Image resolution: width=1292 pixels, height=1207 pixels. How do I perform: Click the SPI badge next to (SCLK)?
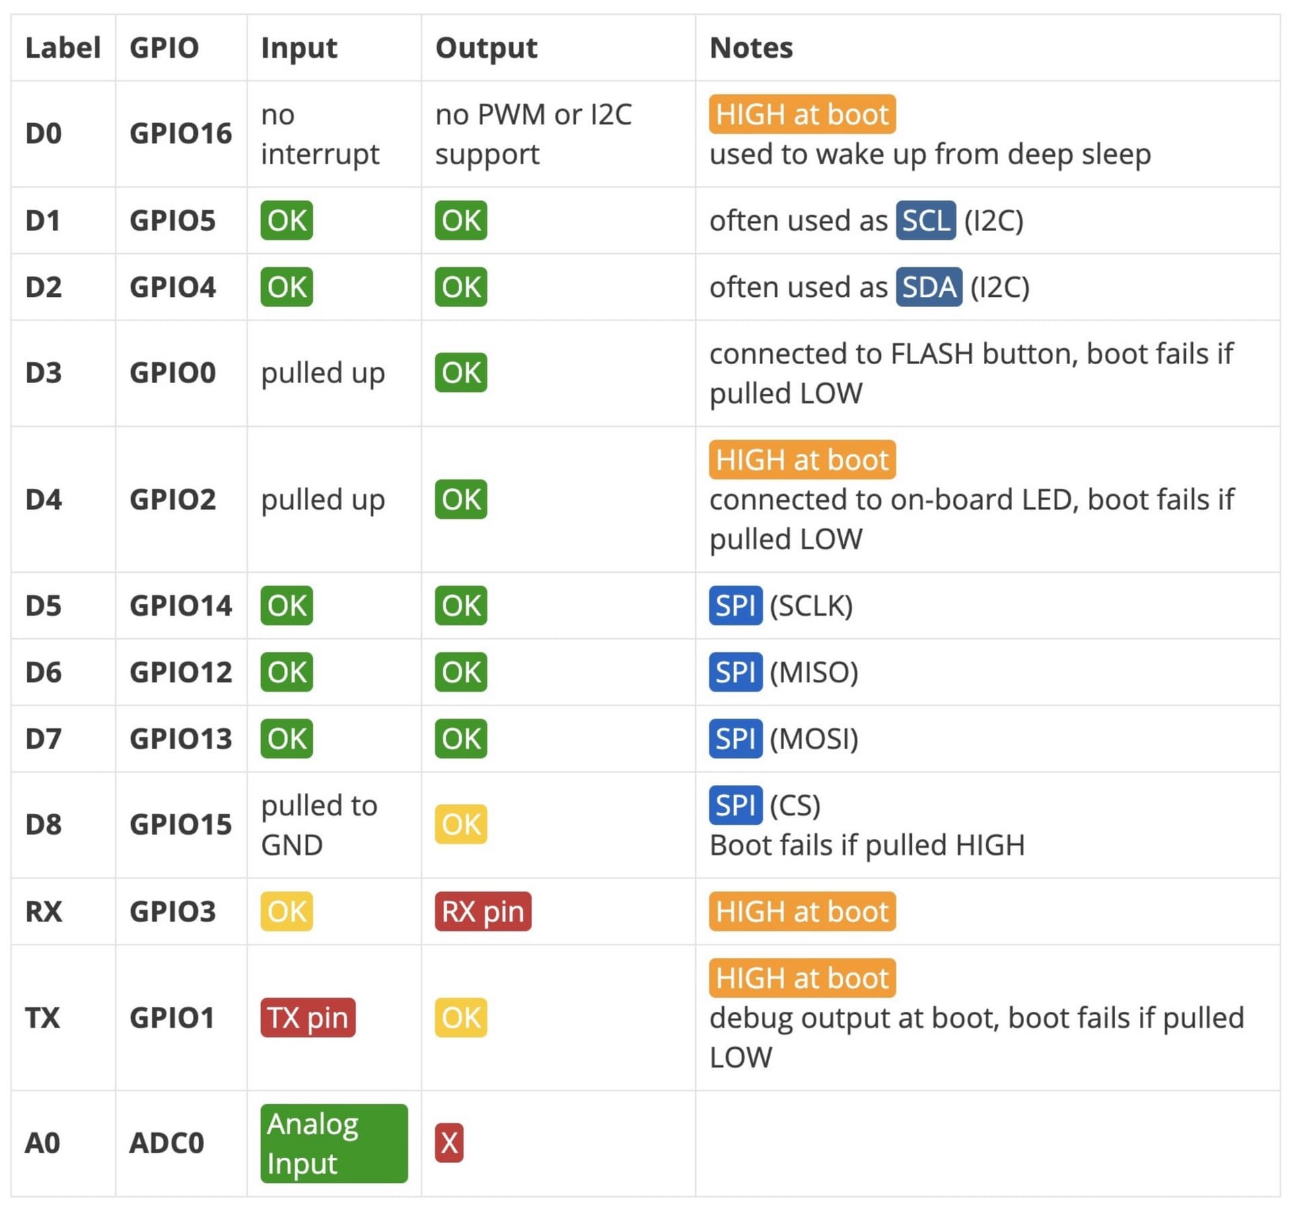(x=735, y=606)
